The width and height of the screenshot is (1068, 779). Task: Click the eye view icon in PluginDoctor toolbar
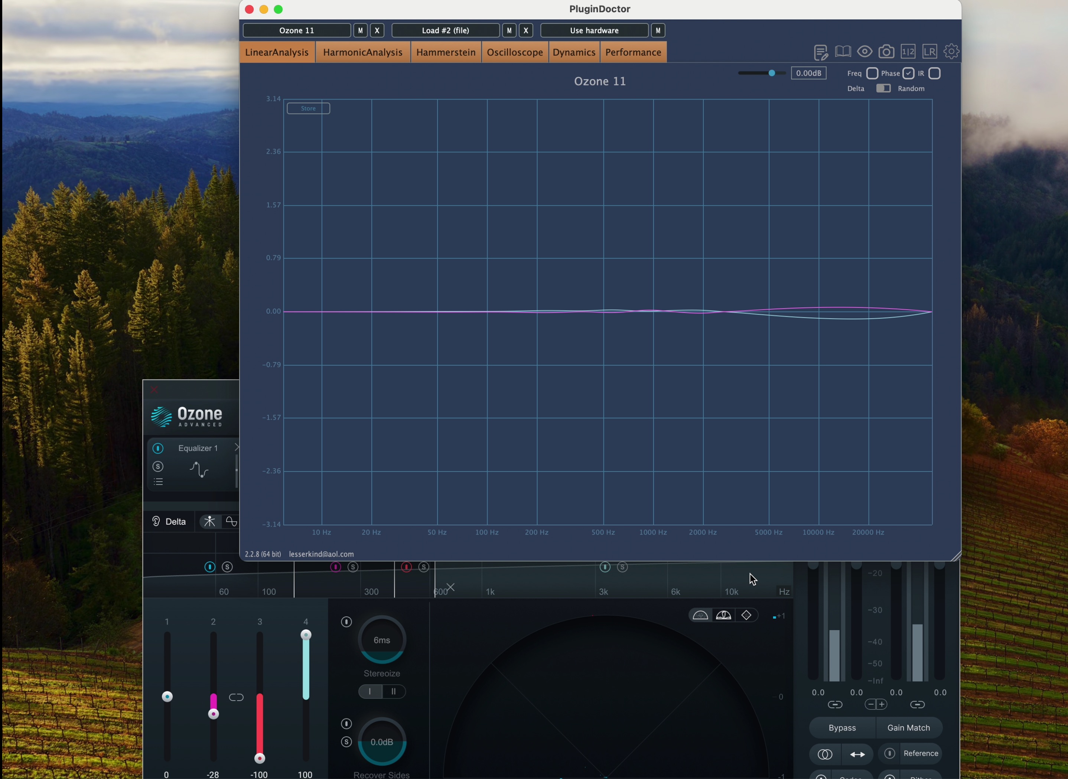(x=864, y=51)
